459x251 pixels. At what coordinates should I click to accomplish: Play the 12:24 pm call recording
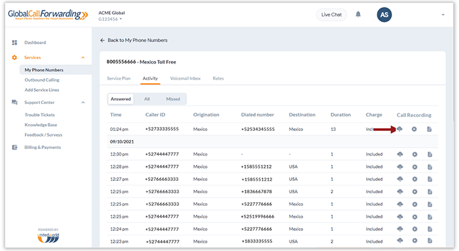tap(415, 229)
